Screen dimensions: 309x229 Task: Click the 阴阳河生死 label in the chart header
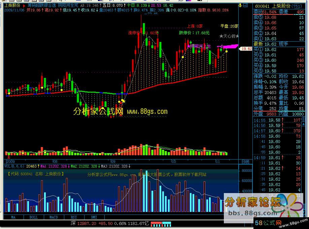click(68, 5)
